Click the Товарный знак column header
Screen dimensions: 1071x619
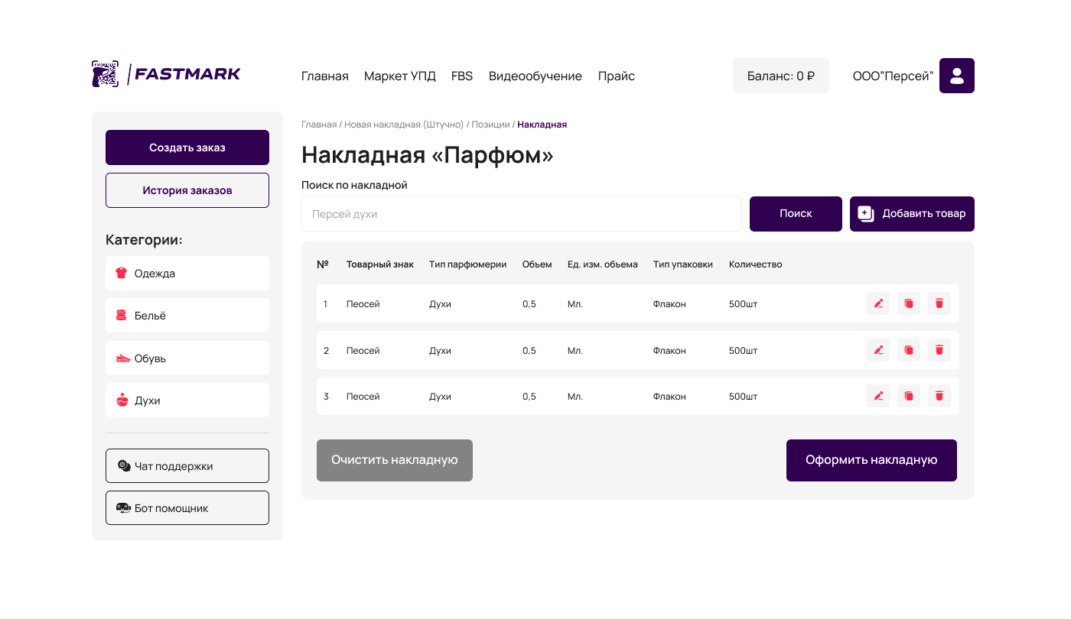pos(380,264)
